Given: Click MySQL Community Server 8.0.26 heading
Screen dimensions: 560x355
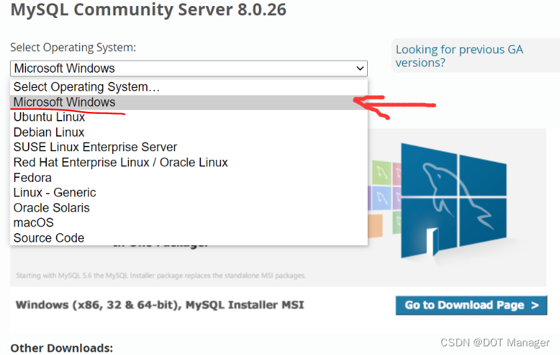Looking at the screenshot, I should click(x=149, y=9).
